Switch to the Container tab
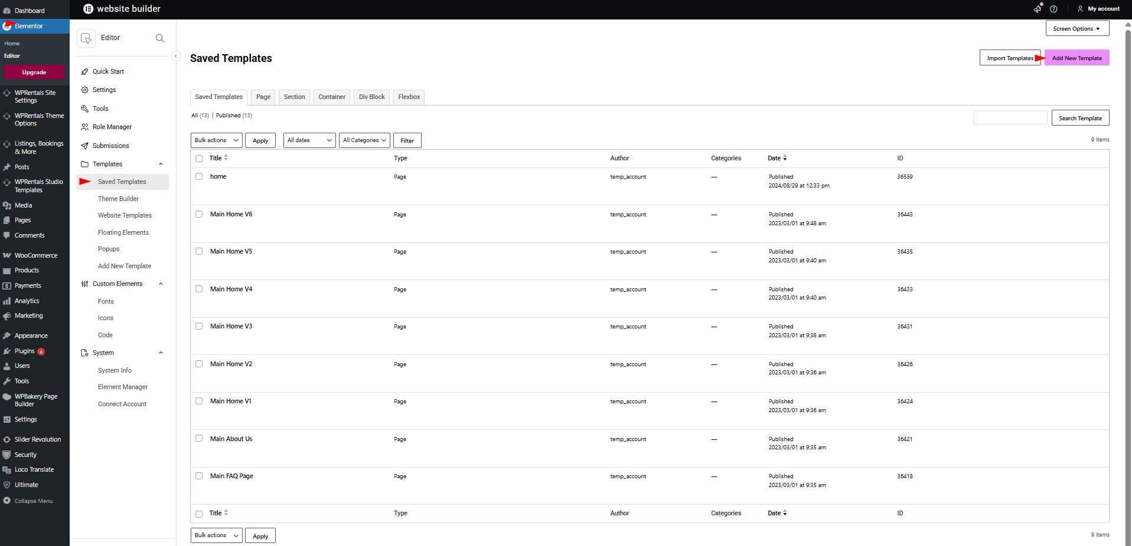Viewport: 1132px width, 546px height. (331, 97)
